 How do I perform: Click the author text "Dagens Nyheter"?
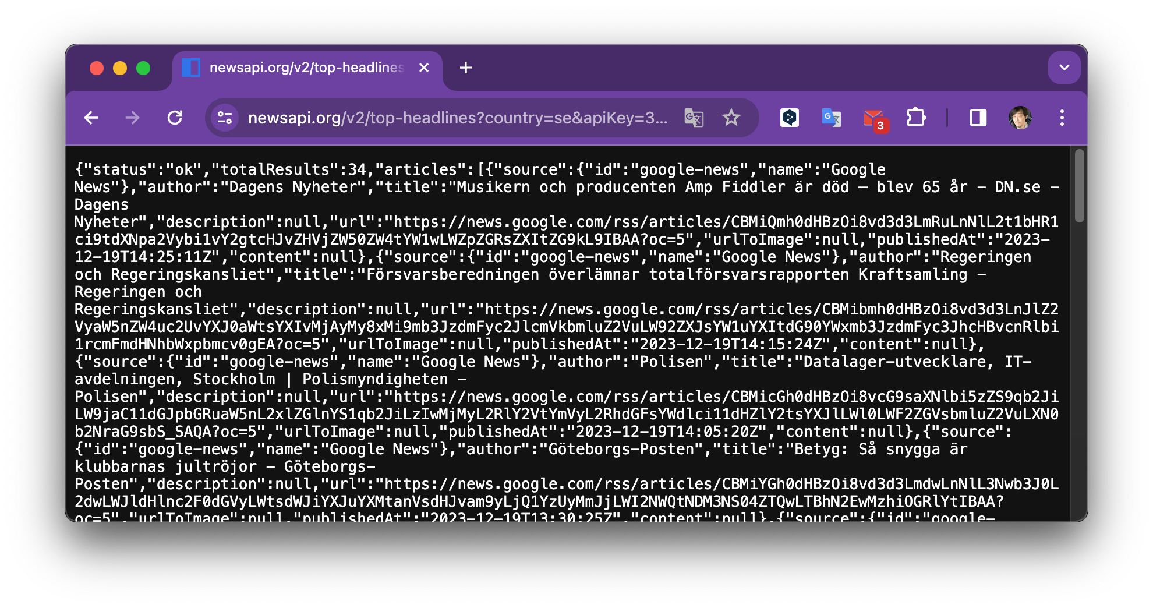pyautogui.click(x=293, y=187)
